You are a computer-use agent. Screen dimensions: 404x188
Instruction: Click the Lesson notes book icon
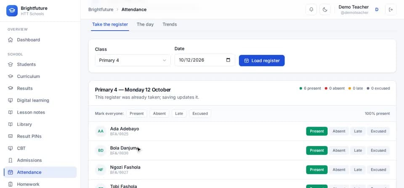coord(10,112)
